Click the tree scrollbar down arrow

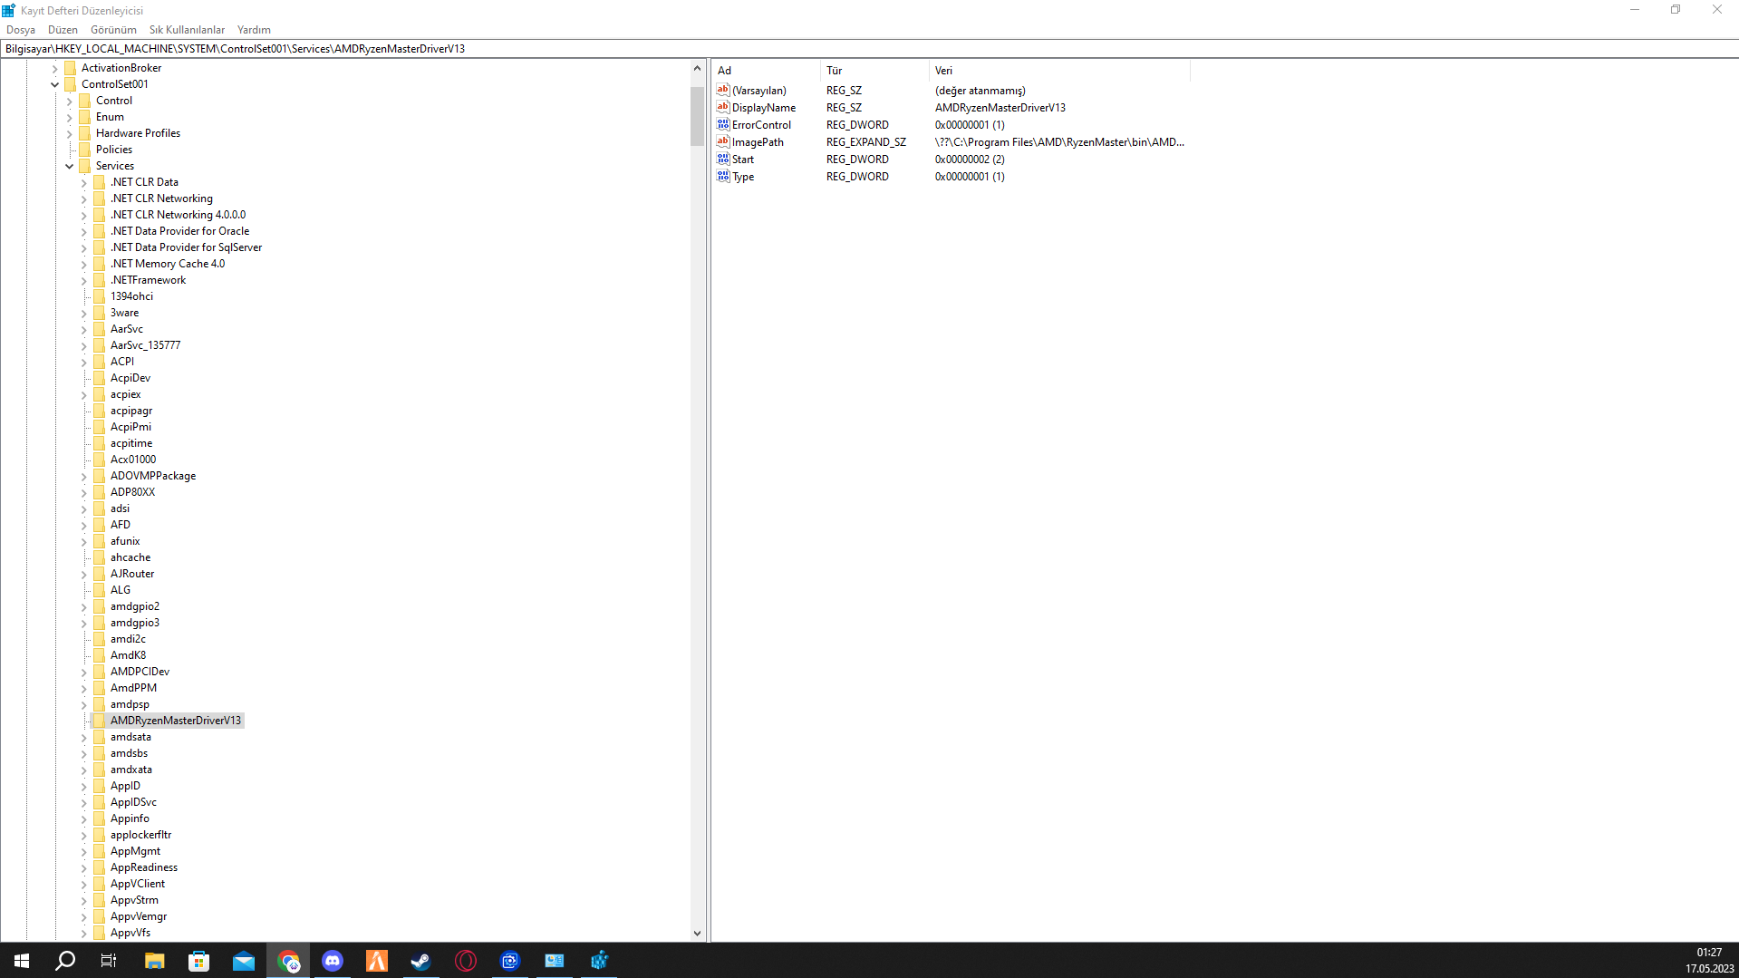coord(697,934)
